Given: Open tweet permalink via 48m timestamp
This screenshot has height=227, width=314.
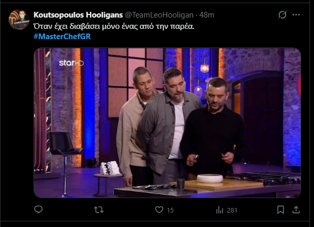Looking at the screenshot, I should tap(207, 15).
